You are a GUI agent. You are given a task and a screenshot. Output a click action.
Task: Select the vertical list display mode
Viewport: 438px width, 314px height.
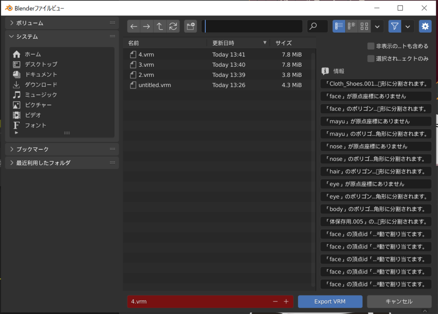(338, 26)
